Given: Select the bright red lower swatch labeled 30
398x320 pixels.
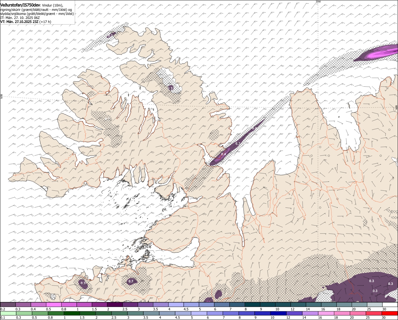Looking at the screenshot, I should click(390, 313).
